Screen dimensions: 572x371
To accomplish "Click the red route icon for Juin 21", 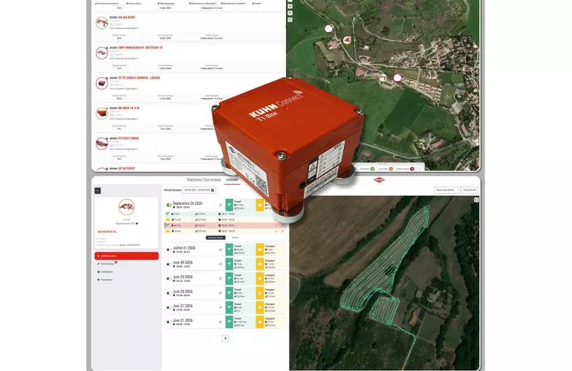I will [221, 322].
